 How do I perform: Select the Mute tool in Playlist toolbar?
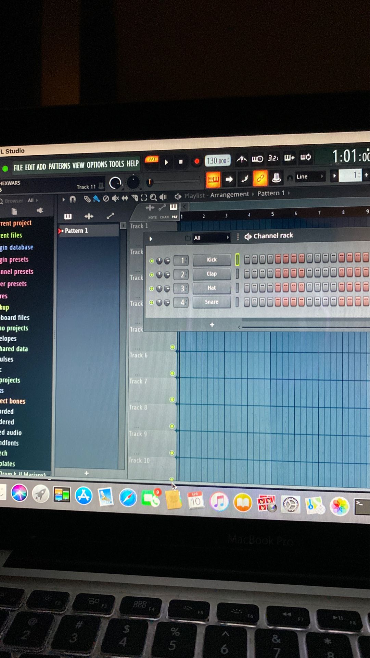click(x=115, y=198)
